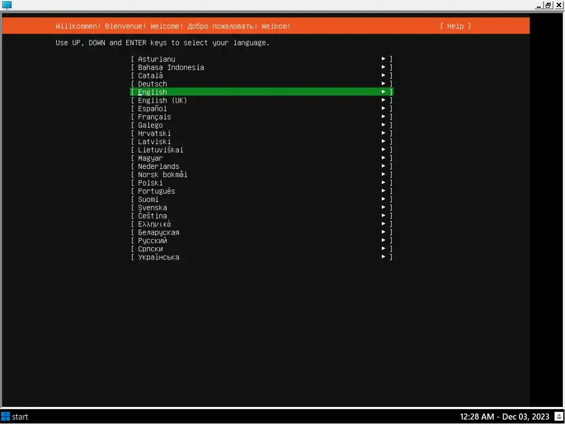
Task: Click the arrow beside Polski
Action: (x=383, y=182)
